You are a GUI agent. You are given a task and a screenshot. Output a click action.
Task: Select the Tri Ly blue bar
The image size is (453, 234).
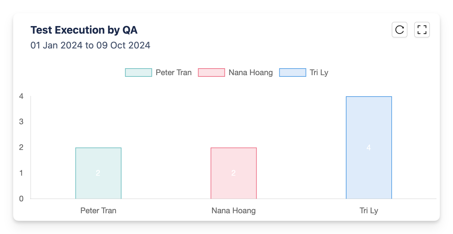pos(369,148)
